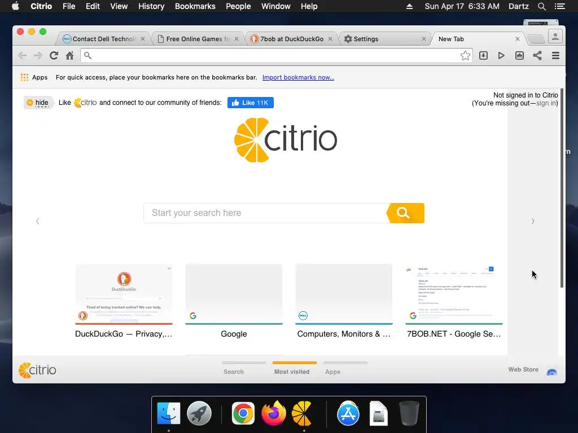Open Trash from the dock
The height and width of the screenshot is (433, 578).
[409, 413]
